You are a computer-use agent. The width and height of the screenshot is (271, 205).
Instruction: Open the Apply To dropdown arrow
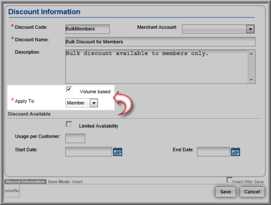coord(94,103)
